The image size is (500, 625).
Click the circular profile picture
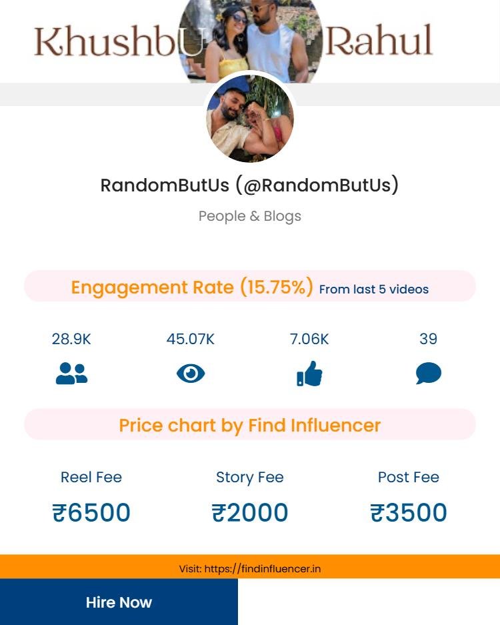(250, 119)
